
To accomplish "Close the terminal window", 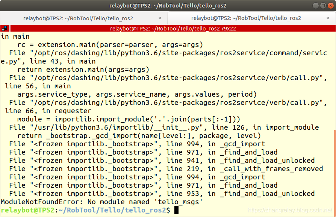I will pyautogui.click(x=331, y=6).
